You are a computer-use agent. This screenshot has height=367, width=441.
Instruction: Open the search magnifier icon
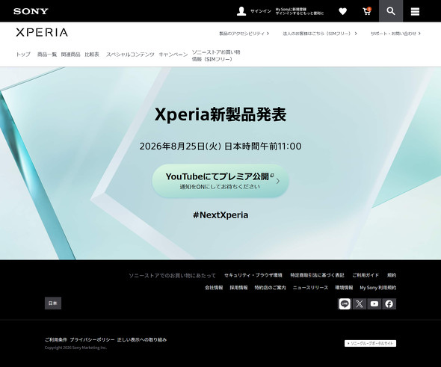point(391,11)
